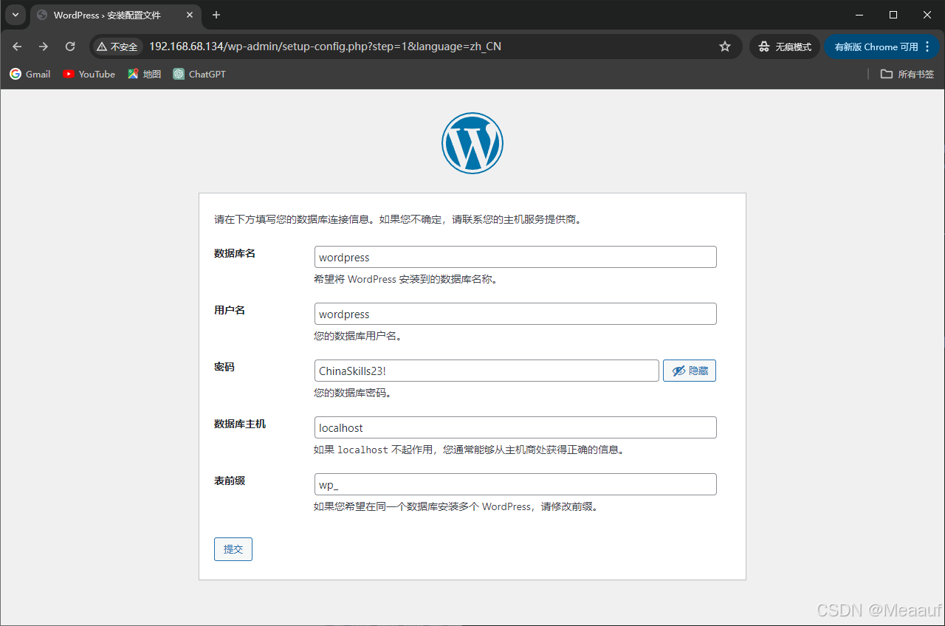Open a new browser tab

point(216,15)
